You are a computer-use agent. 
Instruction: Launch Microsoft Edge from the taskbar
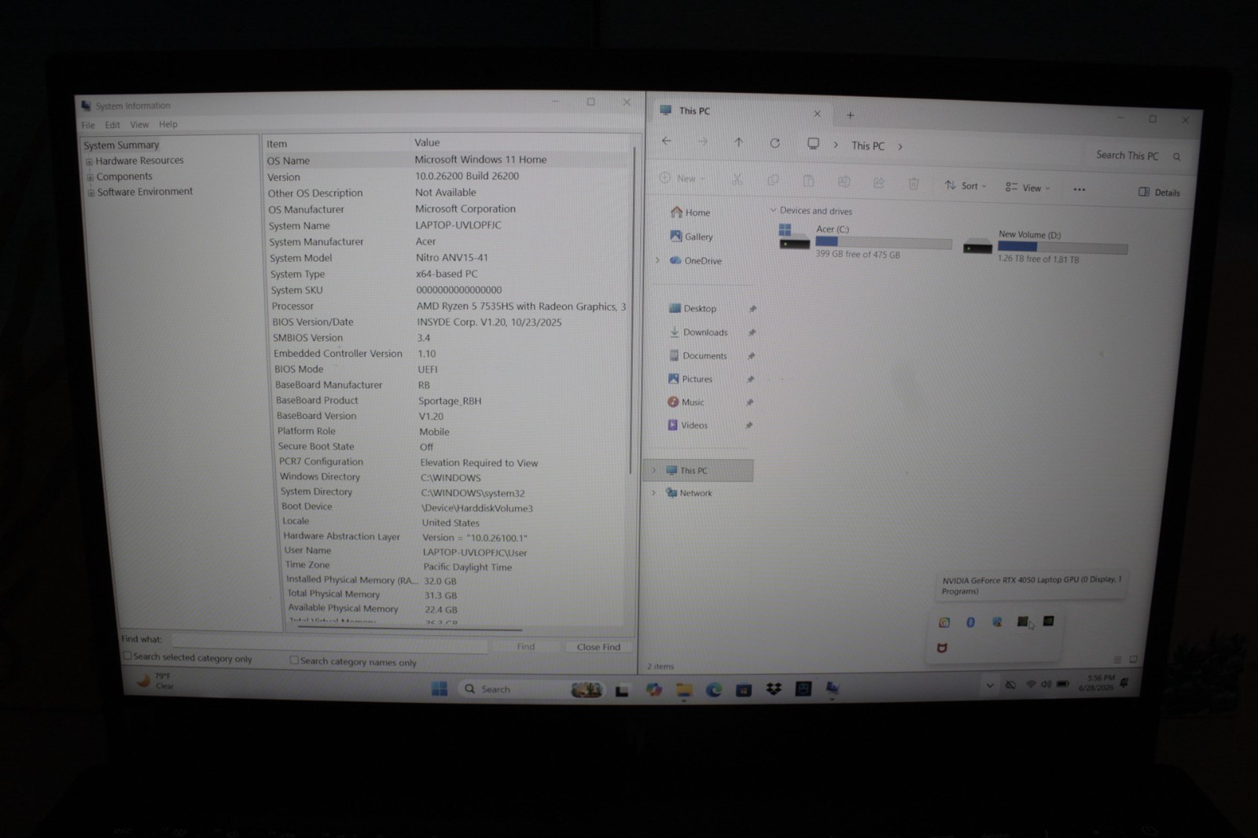714,690
